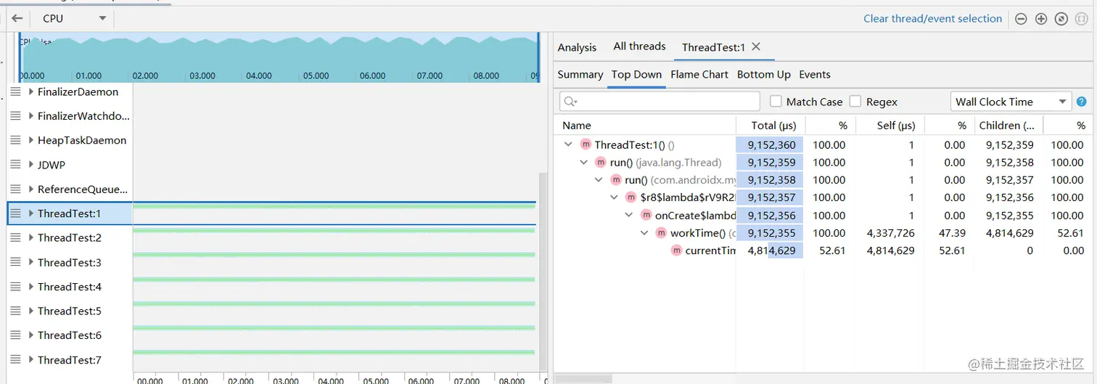Click the reset zoom icon
This screenshot has height=384, width=1097.
point(1061,19)
